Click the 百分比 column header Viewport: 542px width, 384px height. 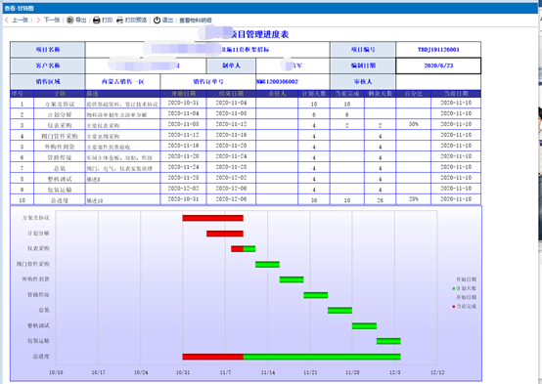414,94
